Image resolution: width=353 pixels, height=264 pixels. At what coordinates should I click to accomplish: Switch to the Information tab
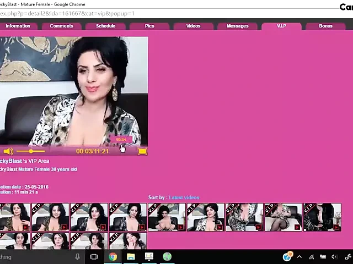(18, 26)
